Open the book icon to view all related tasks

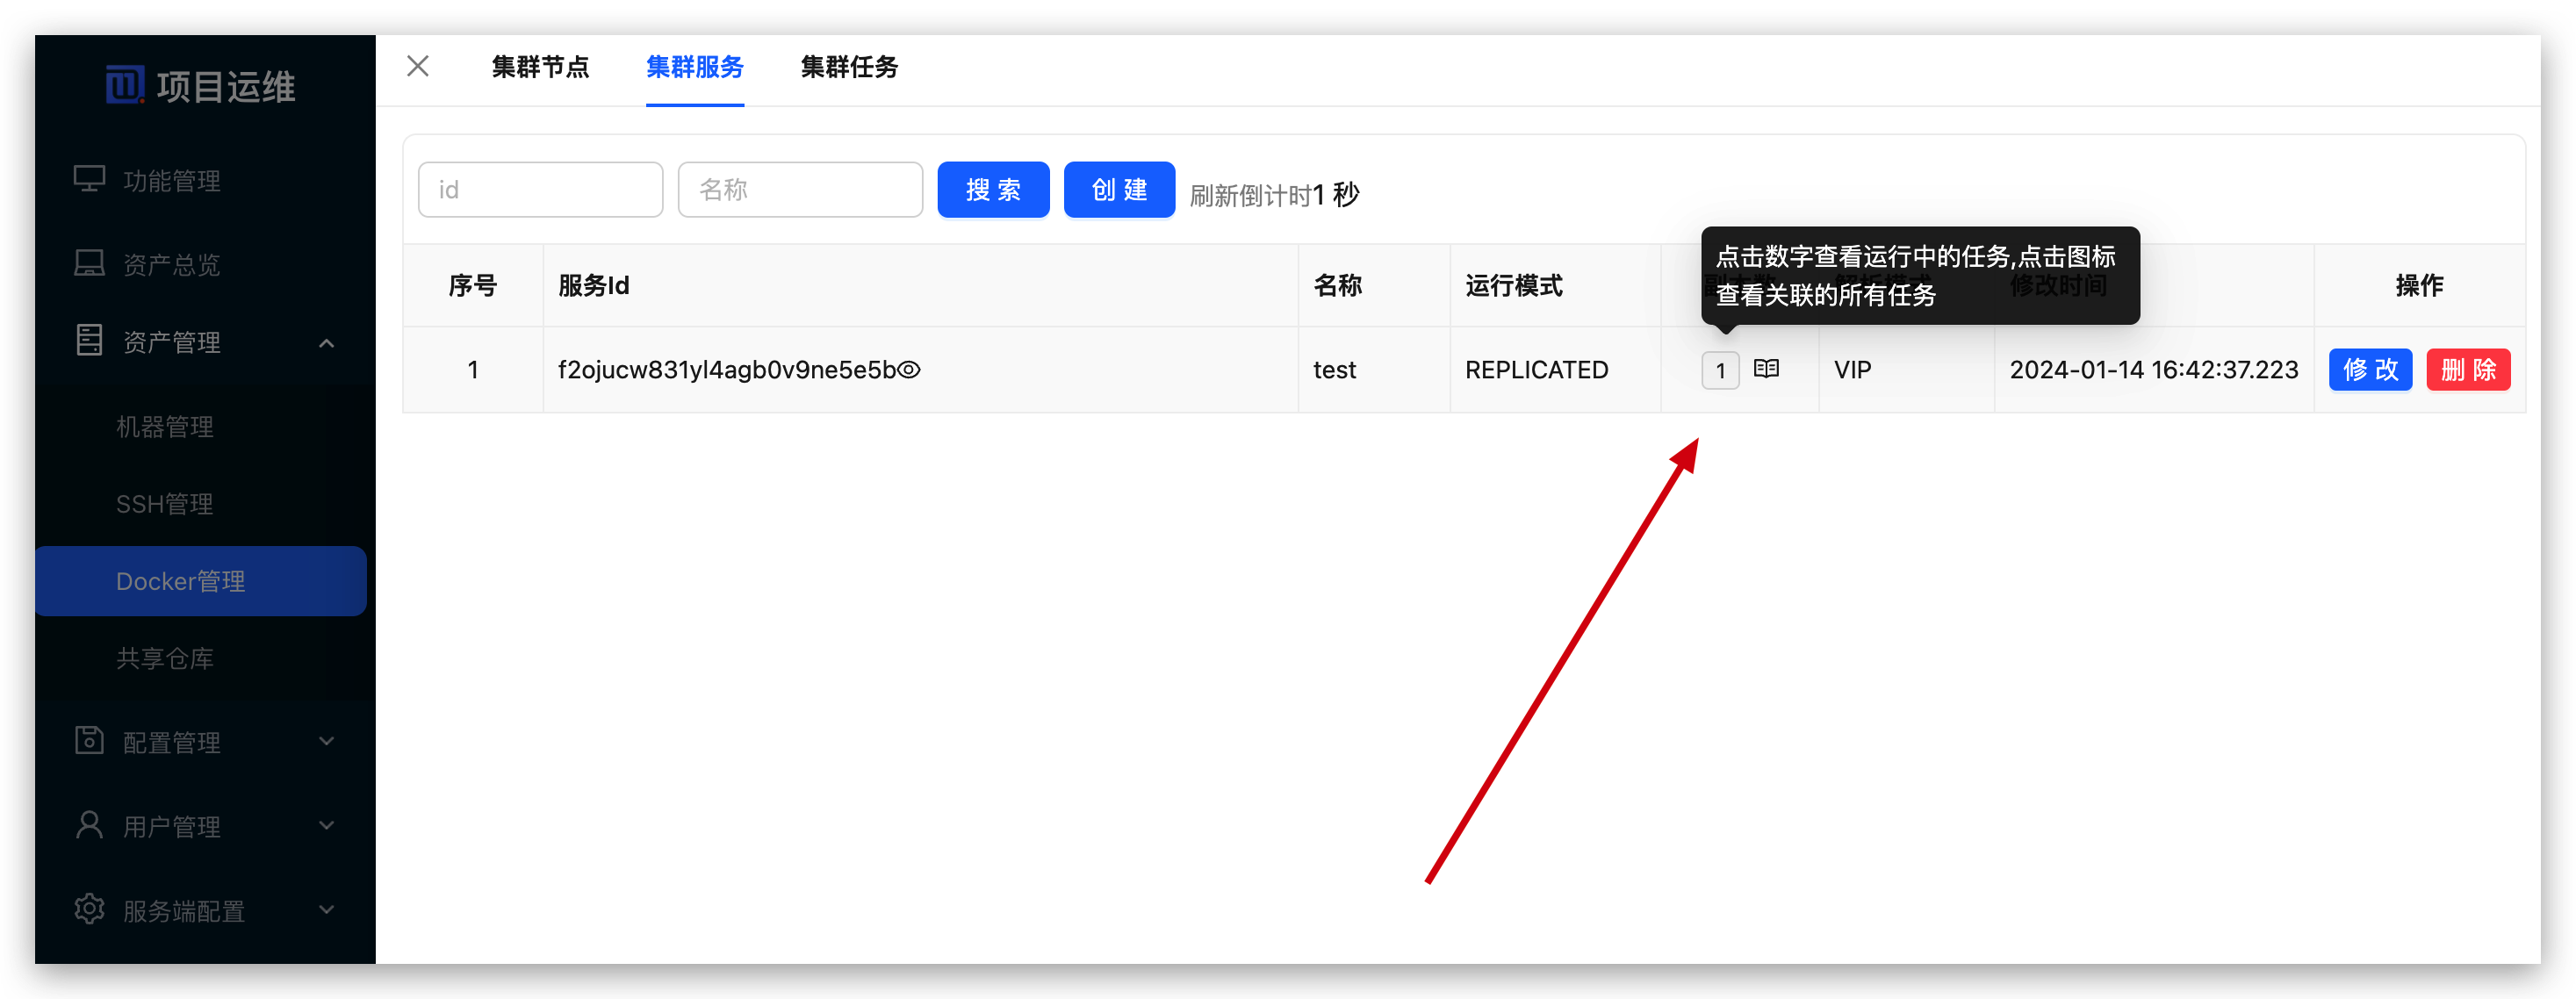tap(1766, 368)
